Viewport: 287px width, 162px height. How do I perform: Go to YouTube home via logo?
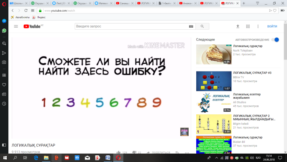pyautogui.click(x=32, y=26)
